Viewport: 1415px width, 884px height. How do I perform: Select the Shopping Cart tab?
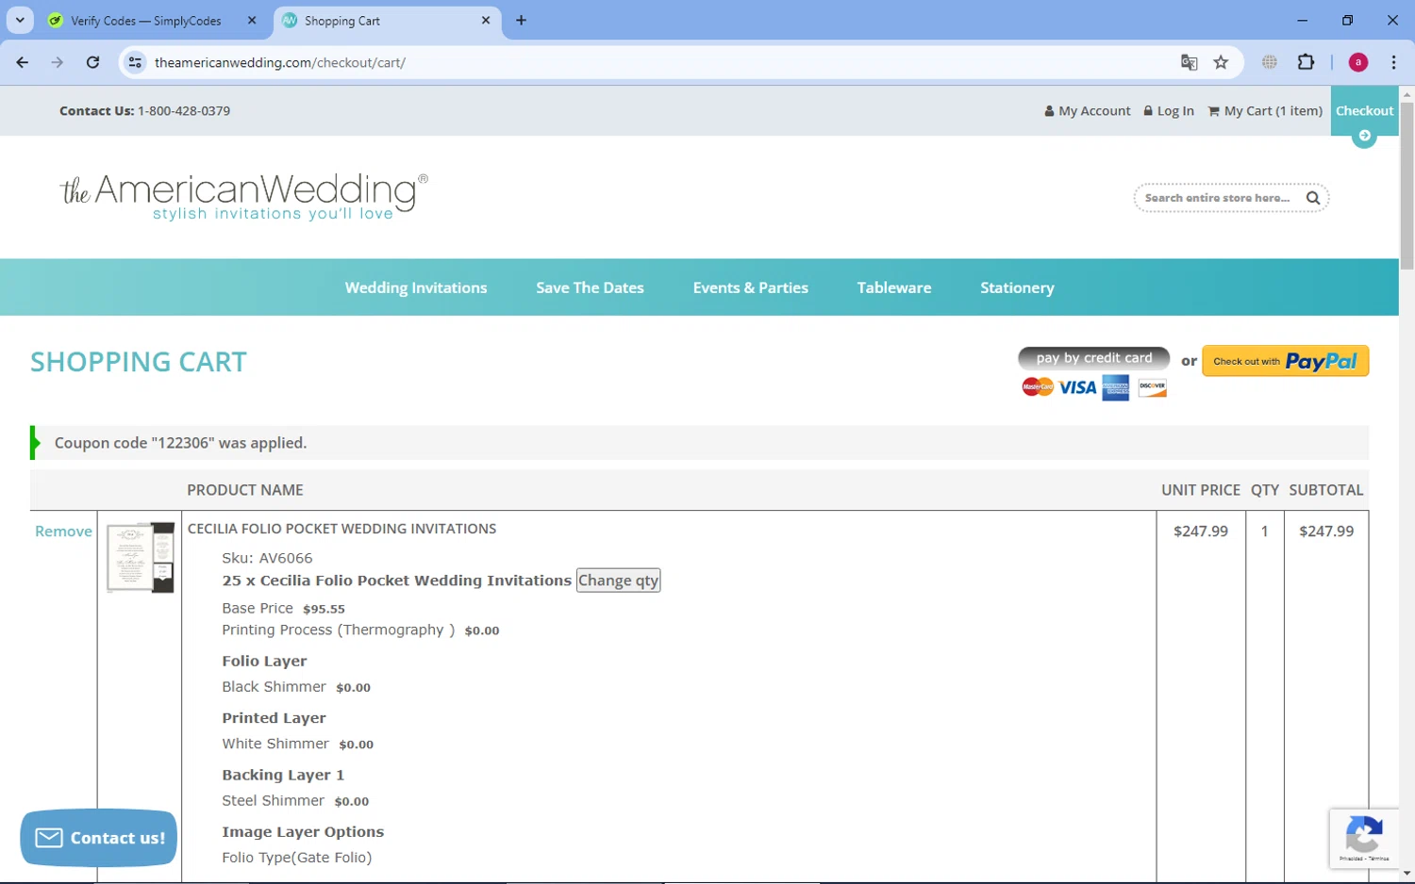point(387,20)
